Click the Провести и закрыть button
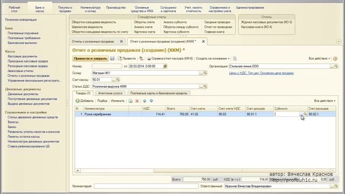Image resolution: width=345 pixels, height=194 pixels. click(91, 59)
